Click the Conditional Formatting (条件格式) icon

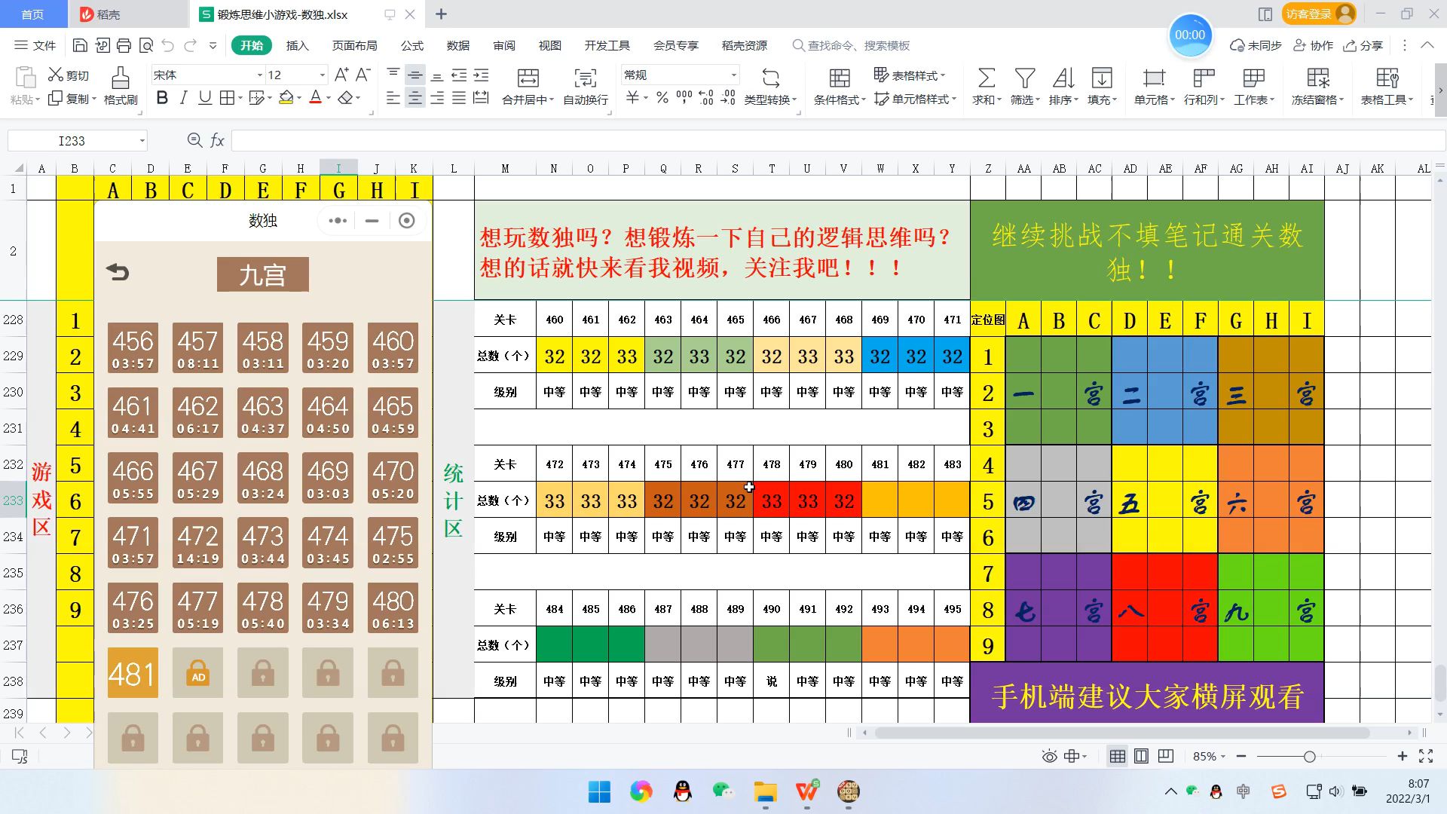[839, 78]
